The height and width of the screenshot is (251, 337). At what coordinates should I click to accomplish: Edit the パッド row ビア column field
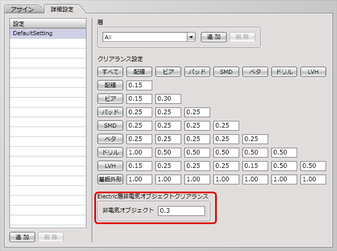[168, 112]
